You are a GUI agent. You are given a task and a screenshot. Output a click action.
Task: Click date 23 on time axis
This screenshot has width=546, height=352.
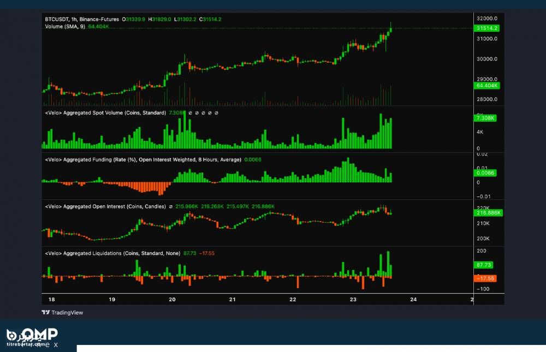click(x=353, y=300)
